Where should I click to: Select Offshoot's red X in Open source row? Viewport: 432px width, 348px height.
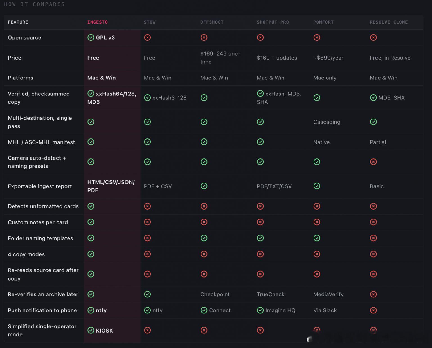(204, 38)
